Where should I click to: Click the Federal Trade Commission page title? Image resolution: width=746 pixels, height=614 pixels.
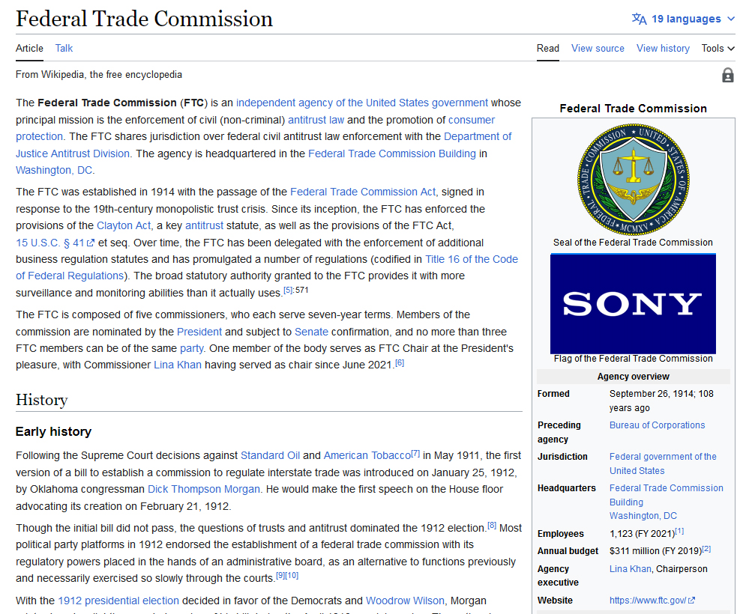[144, 19]
